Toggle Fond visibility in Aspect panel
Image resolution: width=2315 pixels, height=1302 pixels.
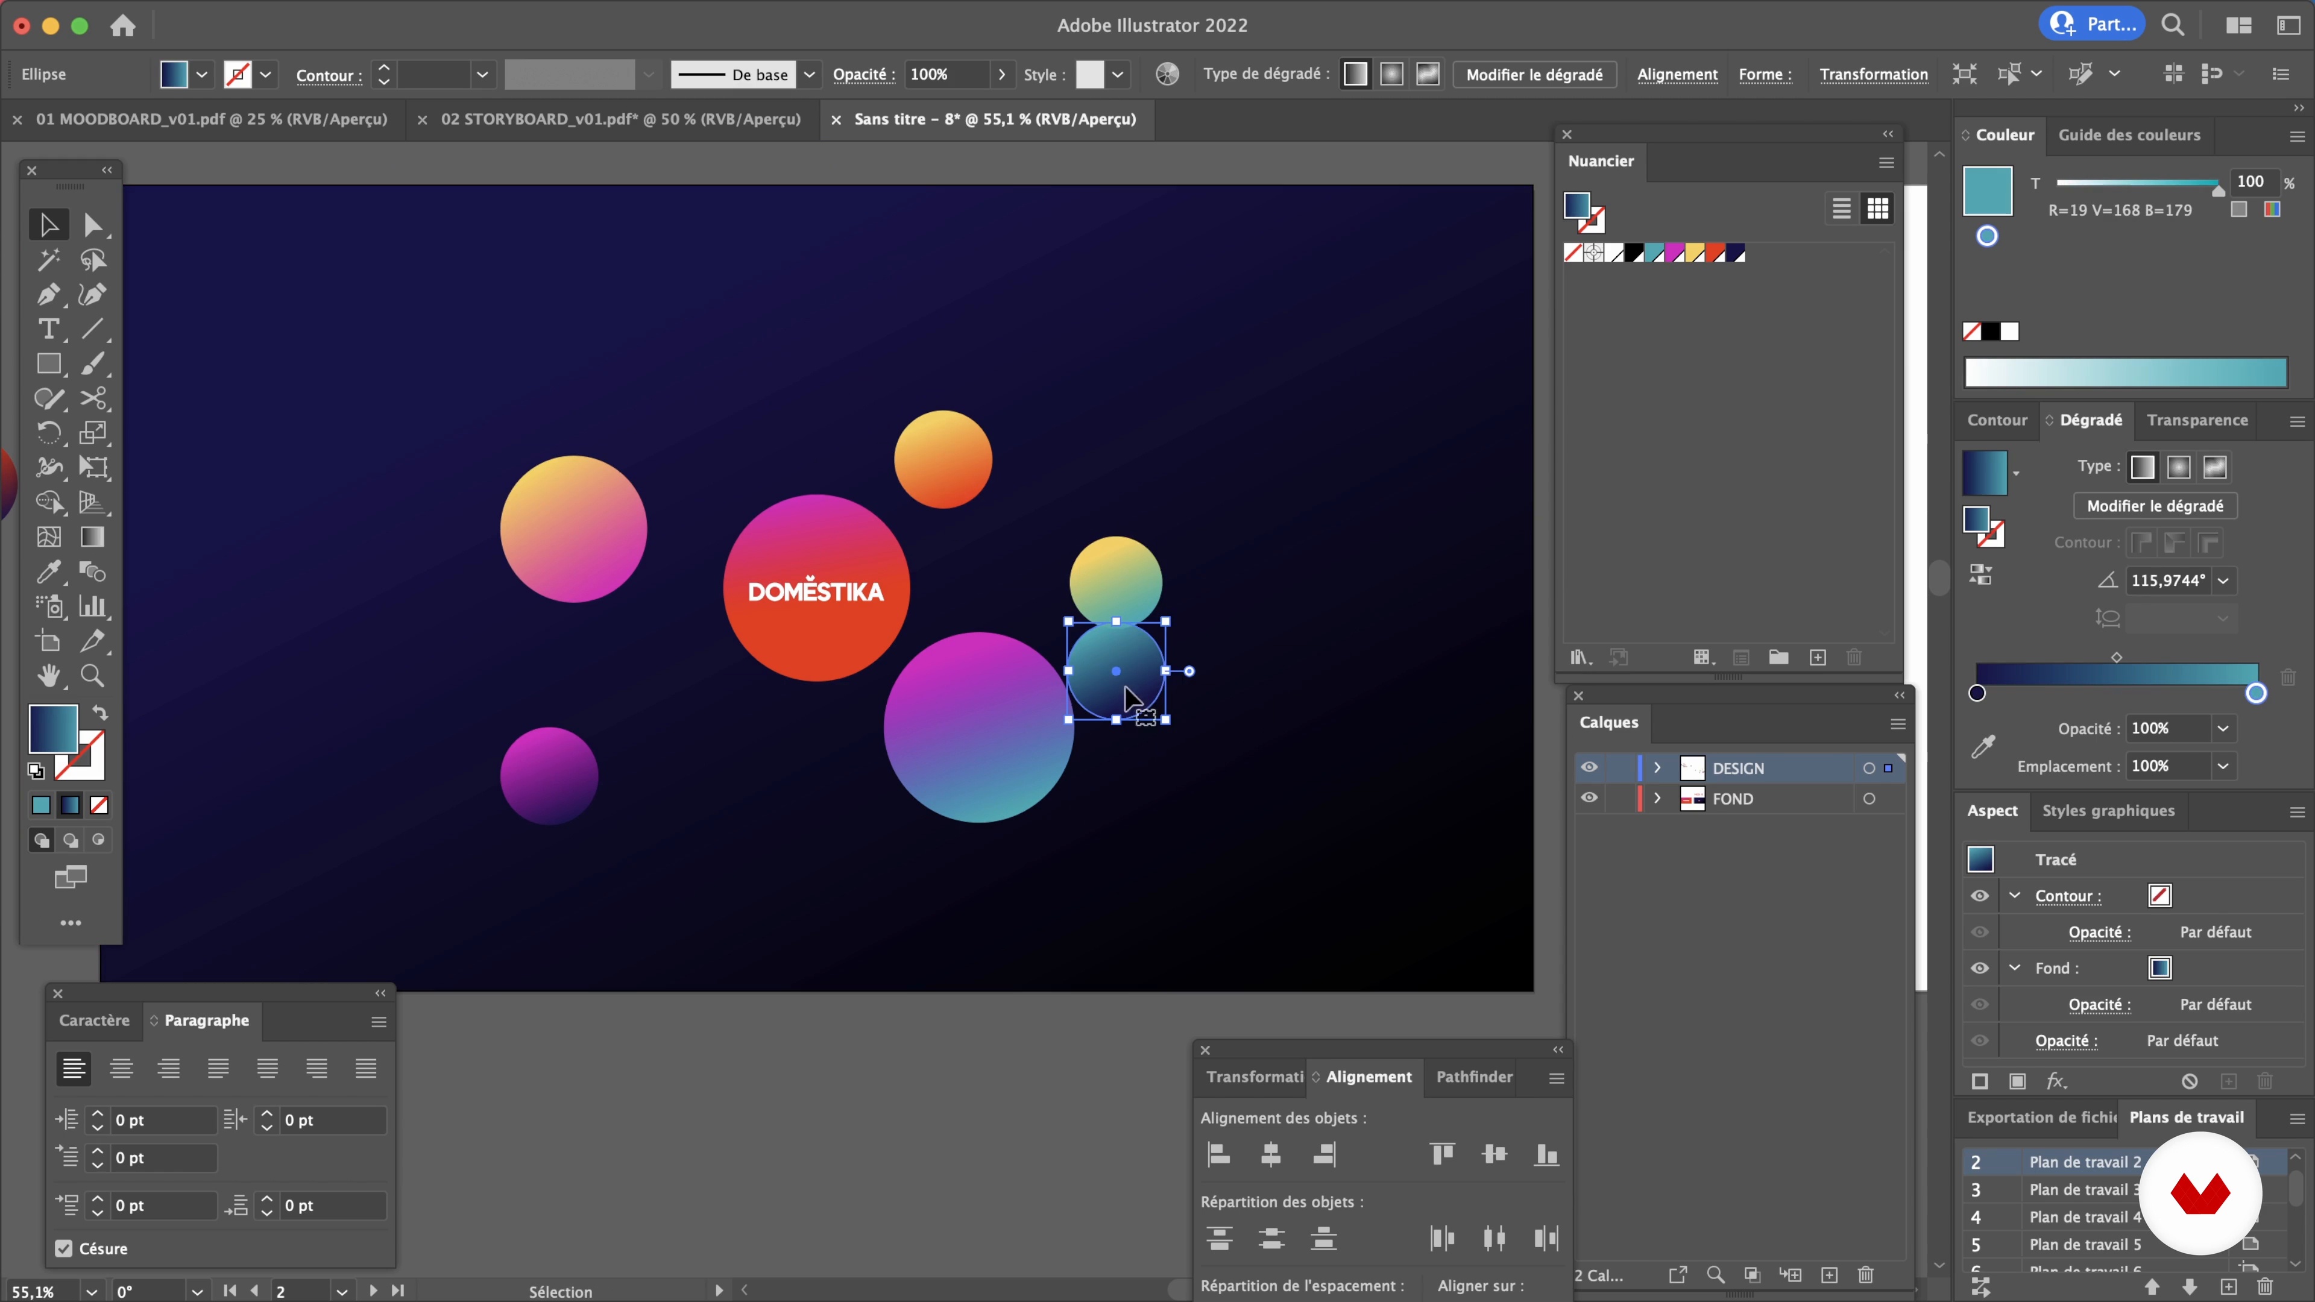click(x=1980, y=967)
